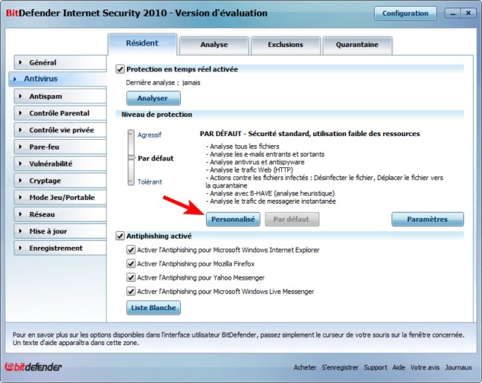
Task: Open the Paramètres button
Action: click(428, 219)
